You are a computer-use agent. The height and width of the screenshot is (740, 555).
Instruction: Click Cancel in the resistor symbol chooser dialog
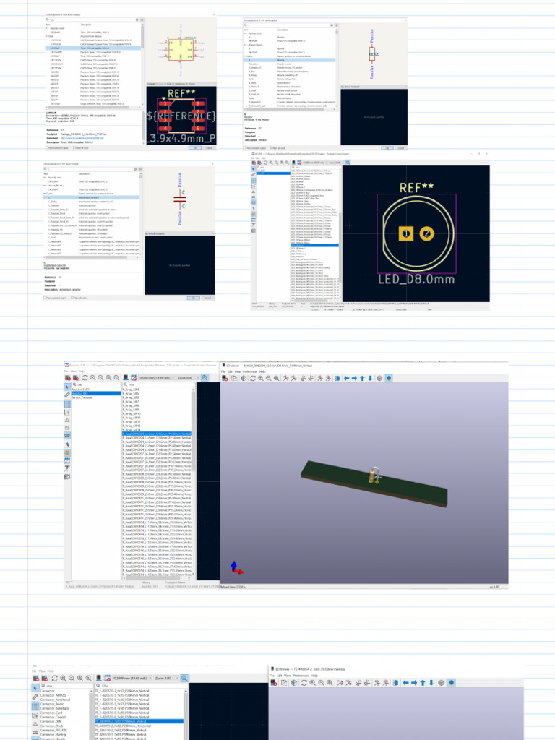point(400,147)
